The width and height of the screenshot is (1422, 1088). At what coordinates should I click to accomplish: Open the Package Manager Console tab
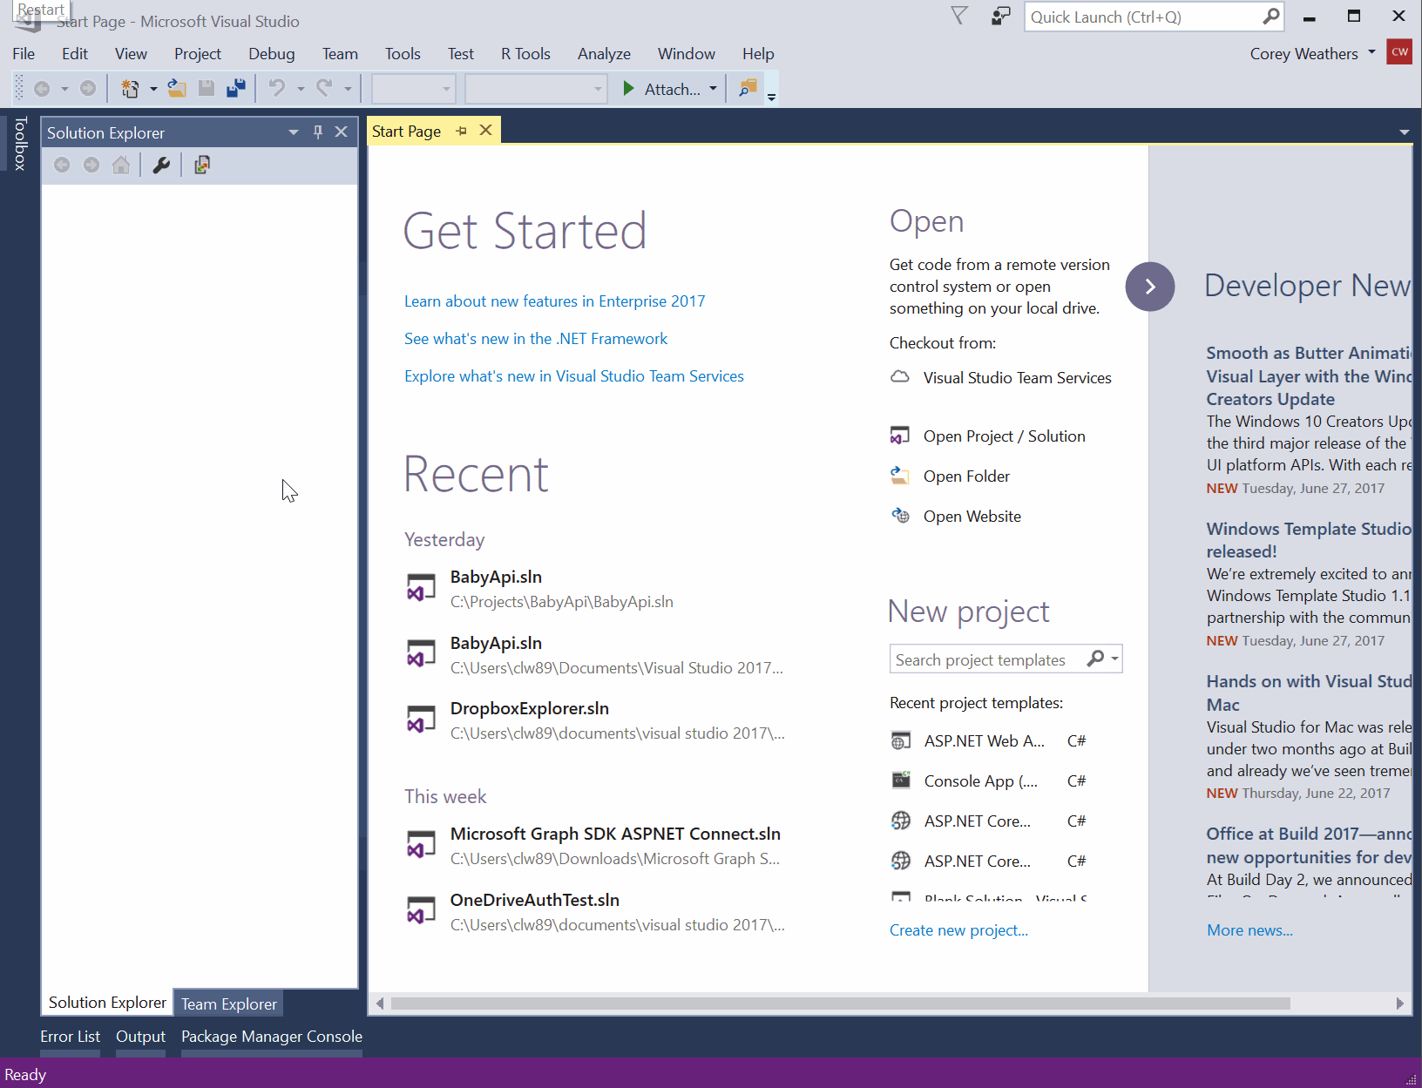point(272,1037)
